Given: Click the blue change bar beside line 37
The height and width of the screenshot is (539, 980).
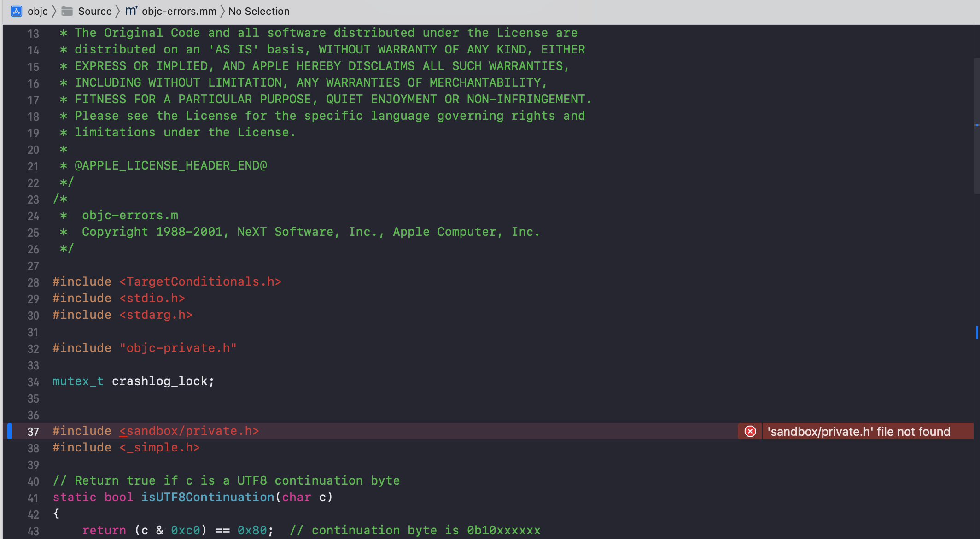Looking at the screenshot, I should coord(10,431).
